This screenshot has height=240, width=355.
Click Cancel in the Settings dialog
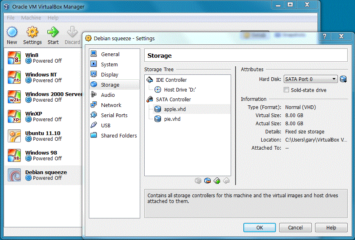click(x=295, y=227)
